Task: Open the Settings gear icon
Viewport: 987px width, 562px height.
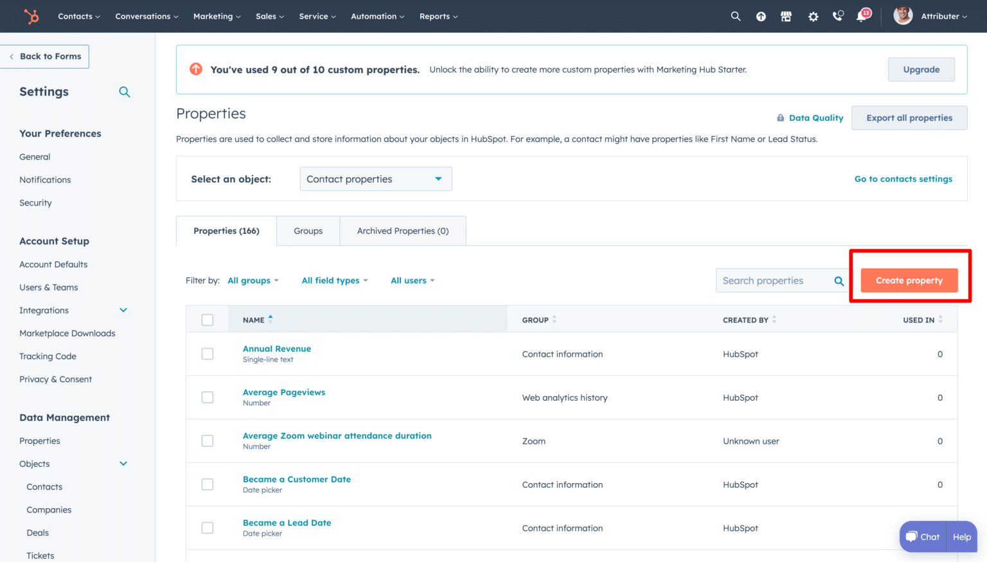Action: 813,16
